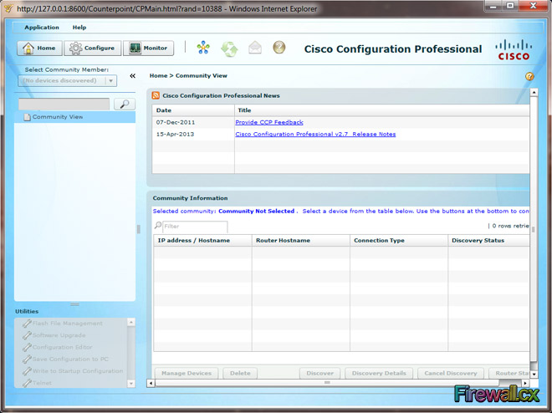Image resolution: width=552 pixels, height=413 pixels.
Task: Click horizontal scrollbar left arrow
Action: [151, 383]
